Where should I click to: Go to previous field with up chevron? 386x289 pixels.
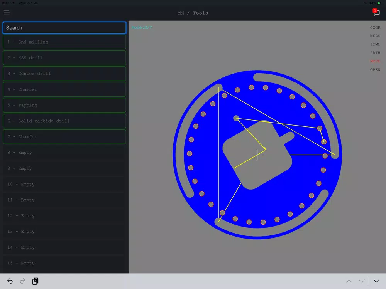[x=349, y=281]
